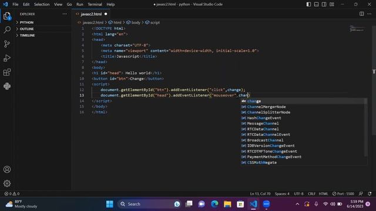The image size is (376, 211).
Task: Open the Run and Debug view
Action: [x=7, y=58]
